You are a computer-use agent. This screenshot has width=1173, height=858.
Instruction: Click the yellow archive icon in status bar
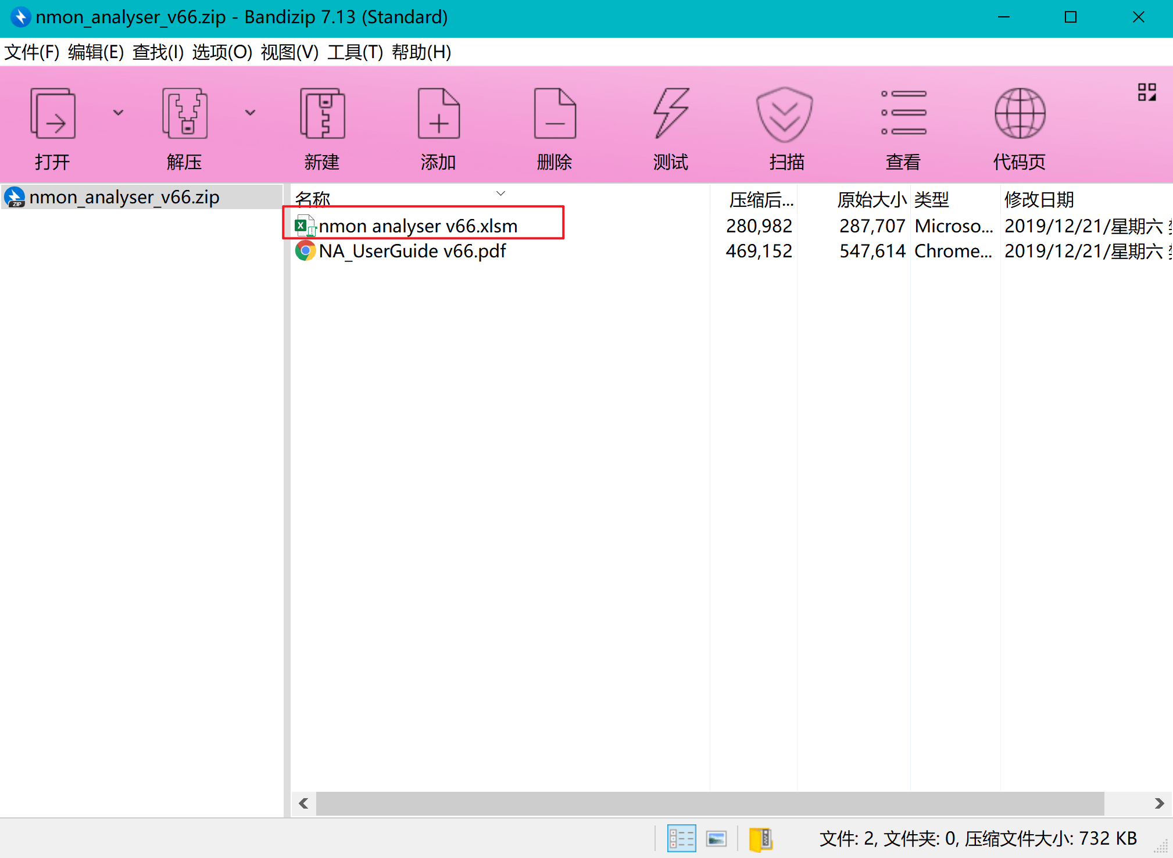click(760, 838)
